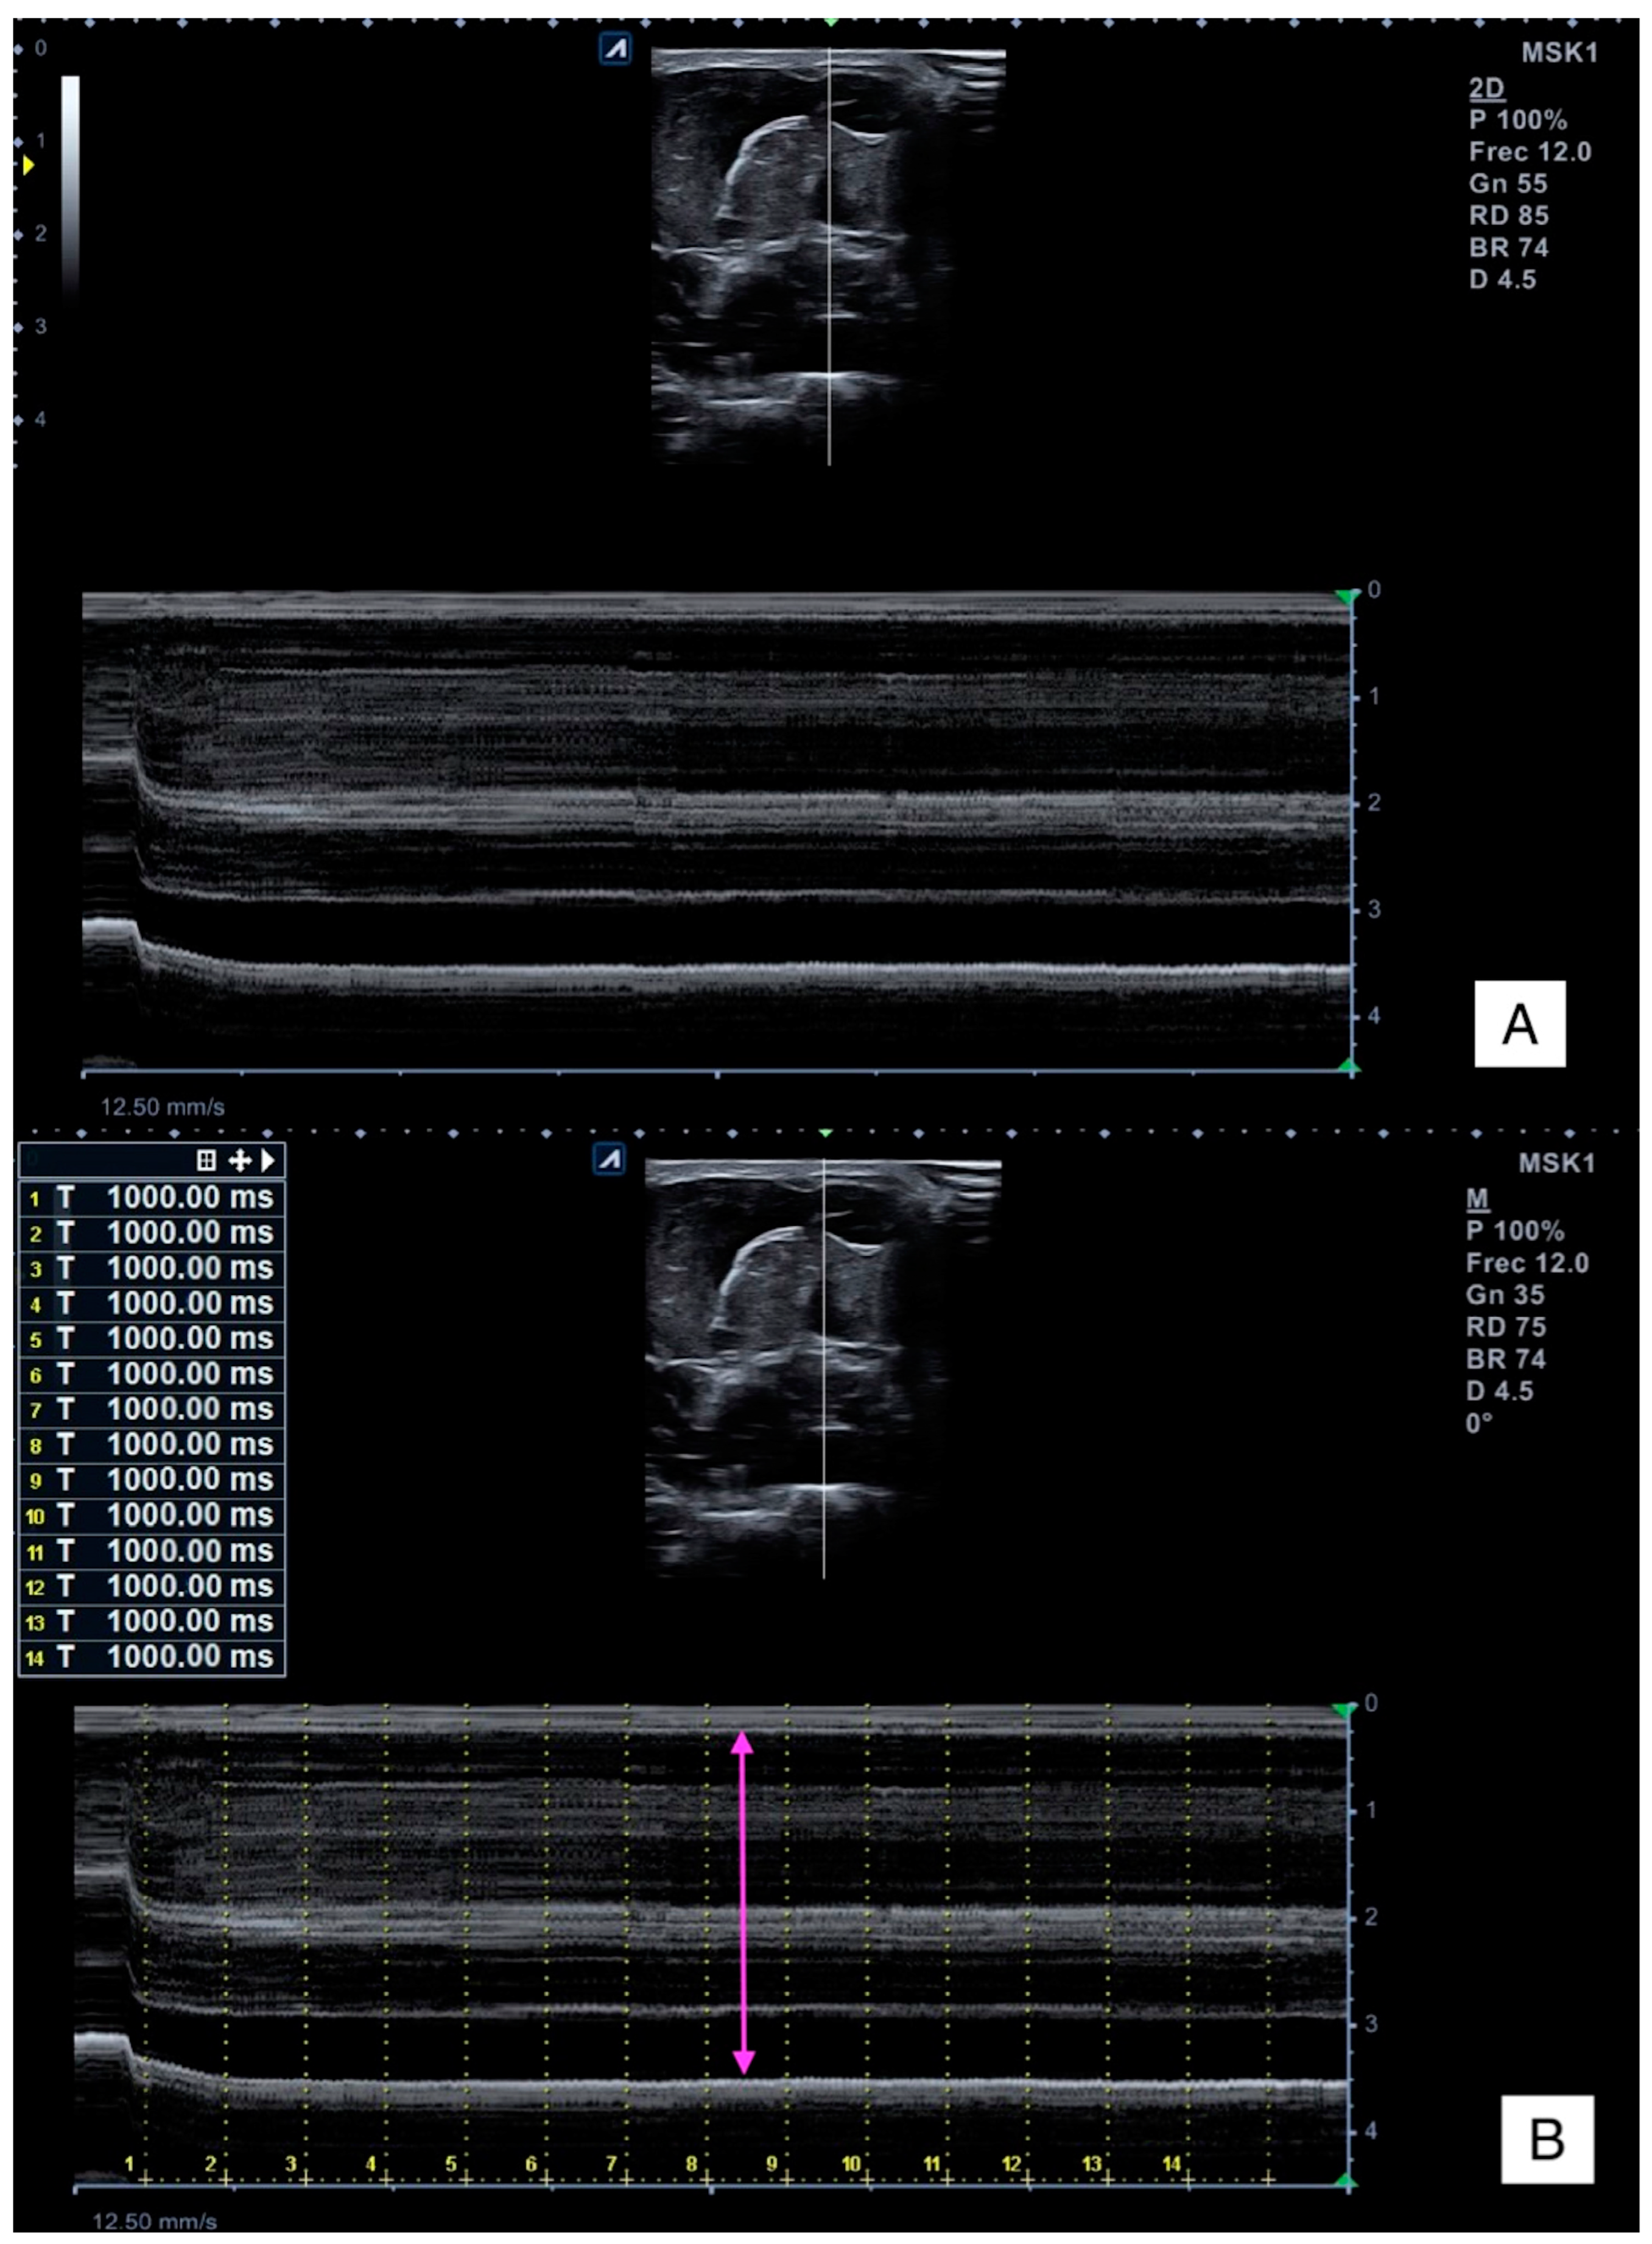The image size is (1652, 2244).
Task: Click probe orientation logo in panel A image
Action: [615, 48]
